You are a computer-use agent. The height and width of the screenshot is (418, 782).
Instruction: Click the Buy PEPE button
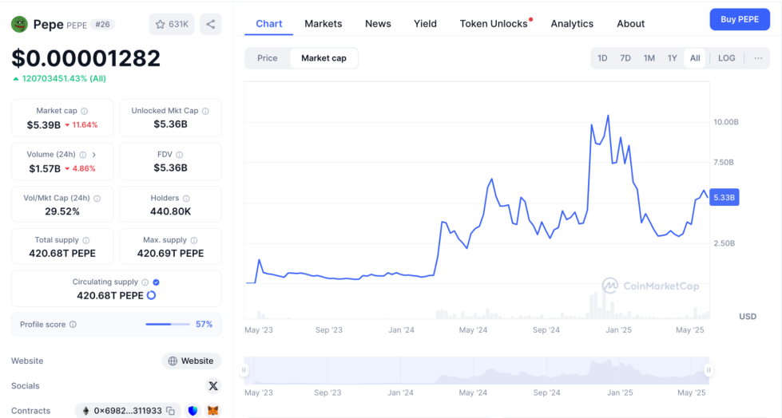tap(739, 19)
